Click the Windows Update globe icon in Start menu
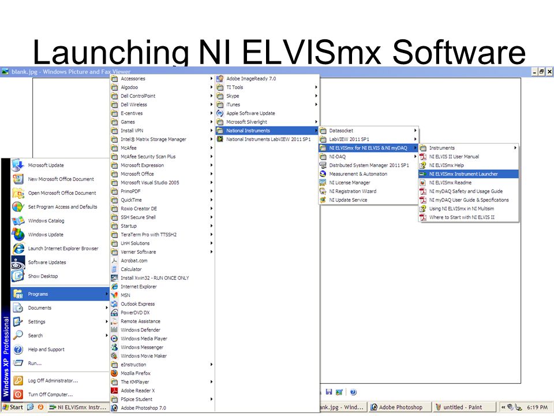The image size is (554, 416). point(18,235)
